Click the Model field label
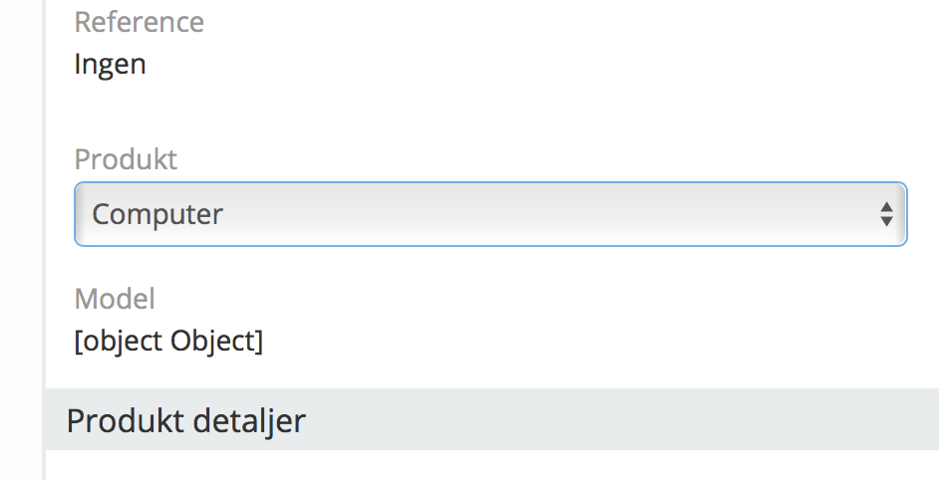 tap(115, 298)
